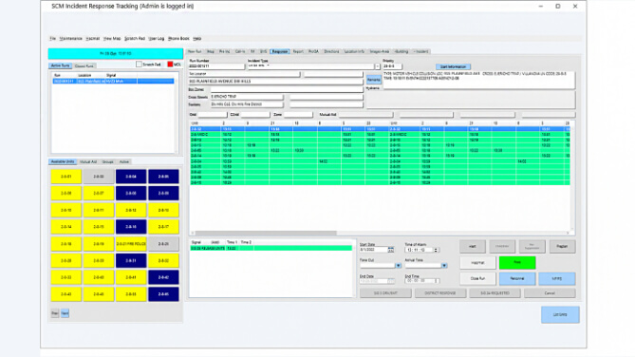This screenshot has width=635, height=357.
Task: Switch to the Closed Runs tab
Action: (x=84, y=66)
